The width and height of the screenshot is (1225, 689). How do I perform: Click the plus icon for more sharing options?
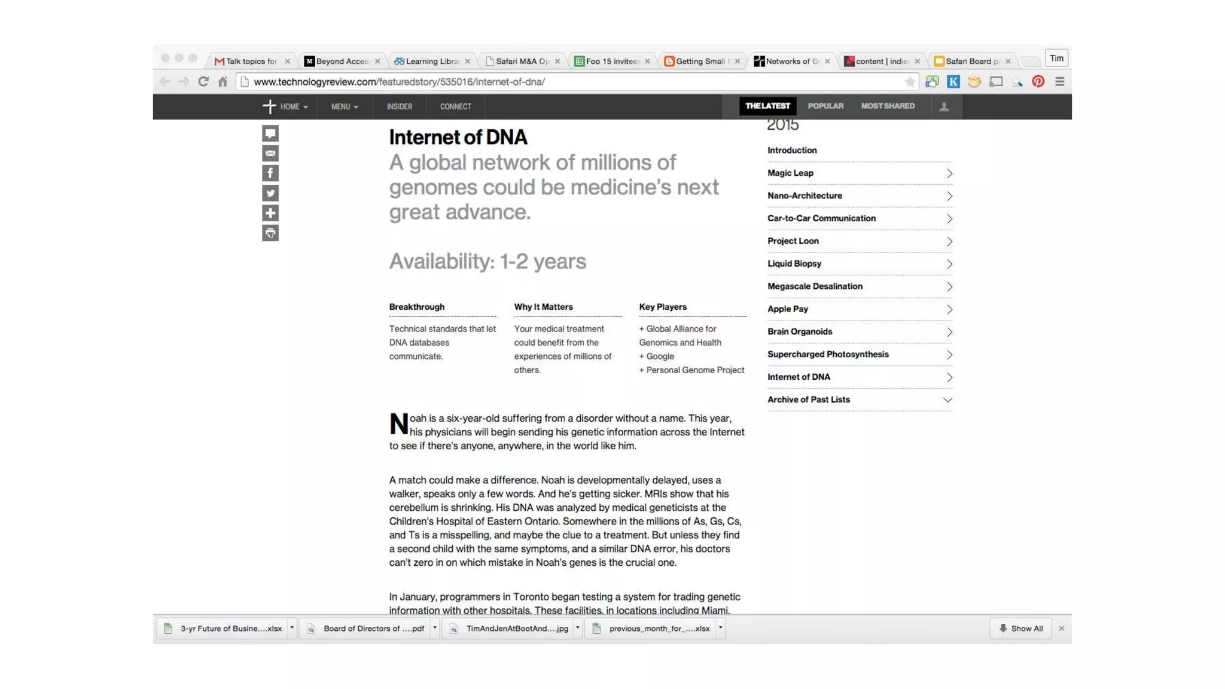[270, 213]
